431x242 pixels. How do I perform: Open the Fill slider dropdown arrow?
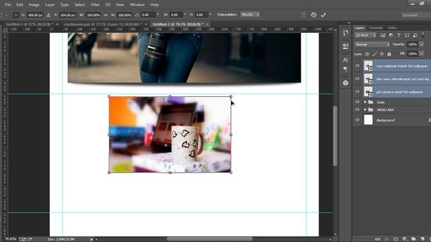(422, 54)
